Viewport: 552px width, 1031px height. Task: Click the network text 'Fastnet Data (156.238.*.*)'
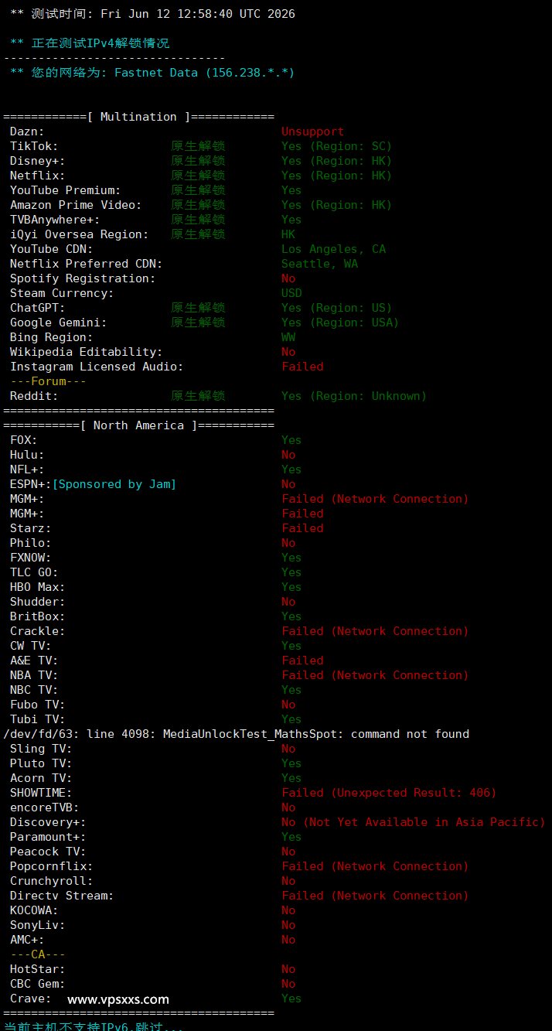204,73
